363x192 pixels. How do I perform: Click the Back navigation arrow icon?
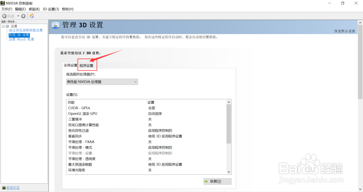point(4,16)
